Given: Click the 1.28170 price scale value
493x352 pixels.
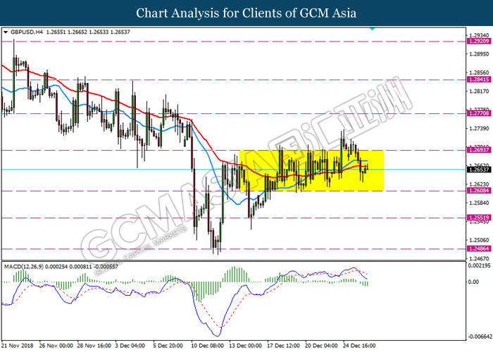Looking at the screenshot, I should (x=479, y=91).
